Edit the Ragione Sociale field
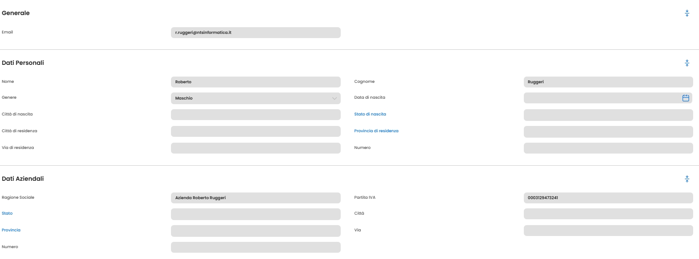 pos(256,198)
